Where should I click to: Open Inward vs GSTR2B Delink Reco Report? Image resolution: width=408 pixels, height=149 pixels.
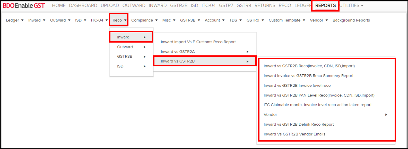pyautogui.click(x=299, y=124)
